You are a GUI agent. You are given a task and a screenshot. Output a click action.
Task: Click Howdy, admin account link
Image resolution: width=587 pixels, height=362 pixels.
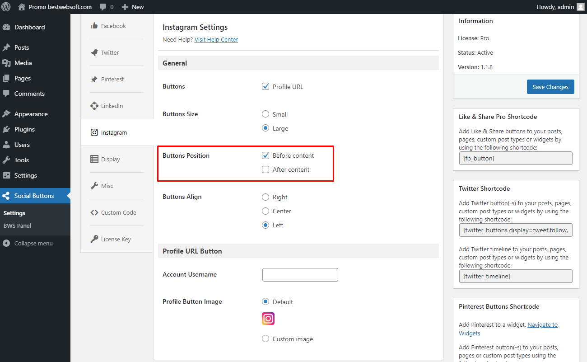560,7
